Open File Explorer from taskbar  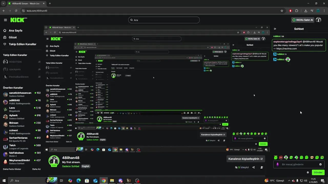tap(112, 181)
